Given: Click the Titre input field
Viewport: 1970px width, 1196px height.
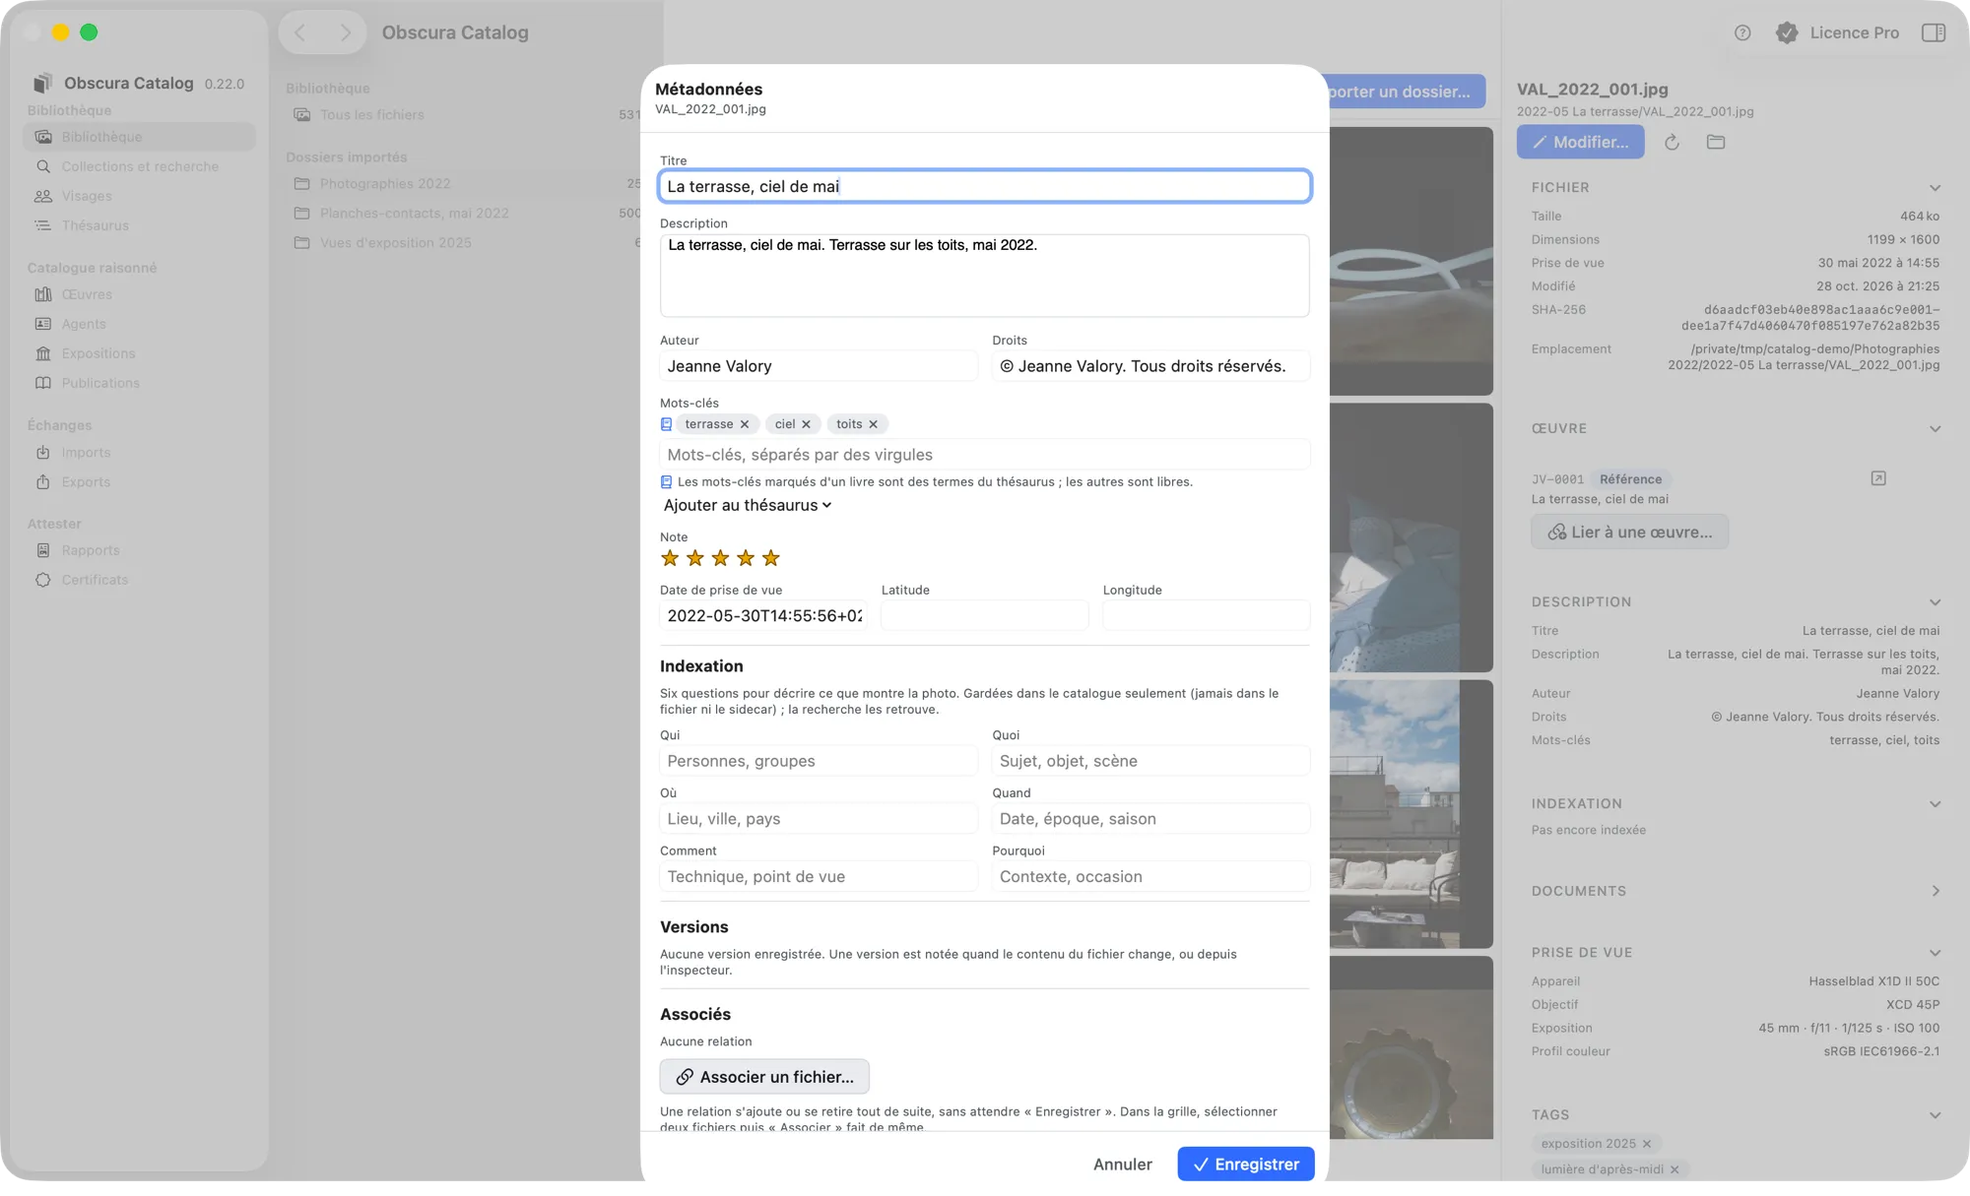Looking at the screenshot, I should tap(984, 186).
